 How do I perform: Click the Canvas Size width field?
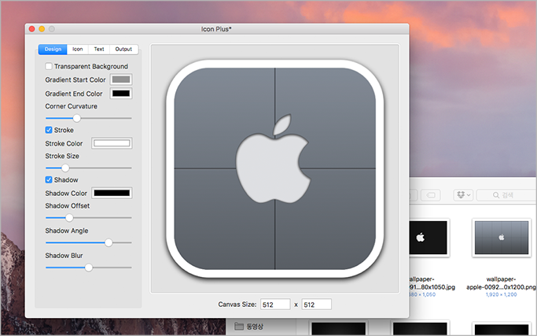[275, 305]
